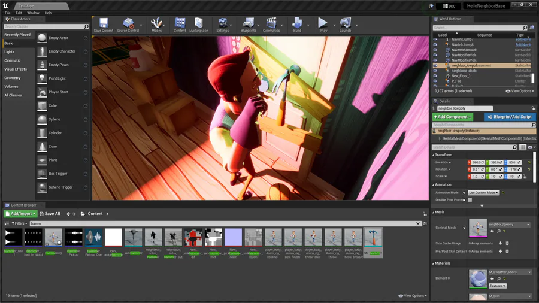539x303 pixels.
Task: Toggle Details property matrix grid button
Action: pos(522,147)
